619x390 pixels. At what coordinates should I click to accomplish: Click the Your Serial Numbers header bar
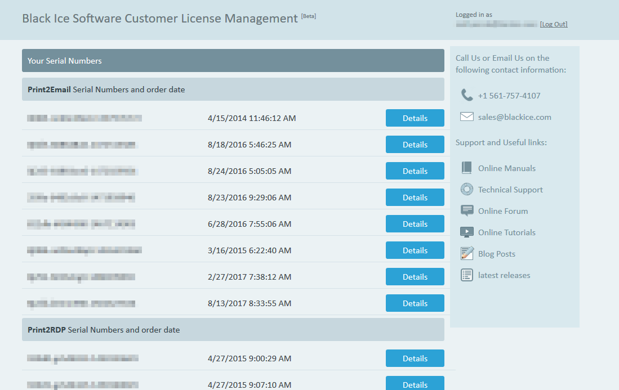coord(233,60)
